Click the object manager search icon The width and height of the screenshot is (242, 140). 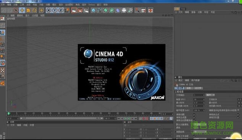point(232,12)
